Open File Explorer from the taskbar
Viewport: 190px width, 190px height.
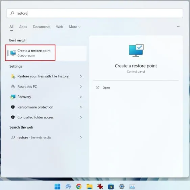coord(90,187)
